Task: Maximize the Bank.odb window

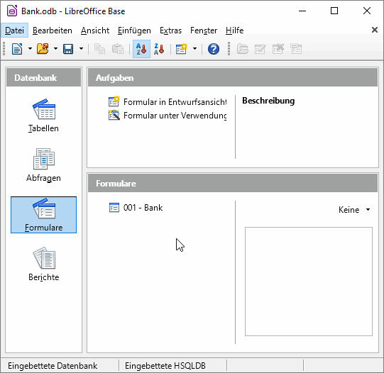Action: tap(334, 11)
